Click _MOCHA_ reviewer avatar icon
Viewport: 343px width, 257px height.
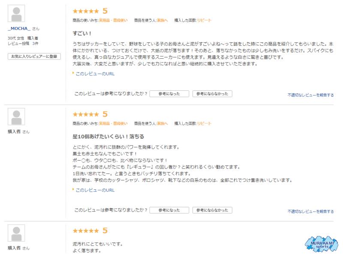[x=16, y=14]
